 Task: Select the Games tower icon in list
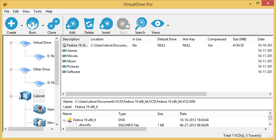(x=64, y=51)
